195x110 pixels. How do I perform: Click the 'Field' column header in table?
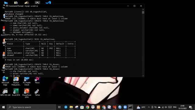tap(10, 44)
